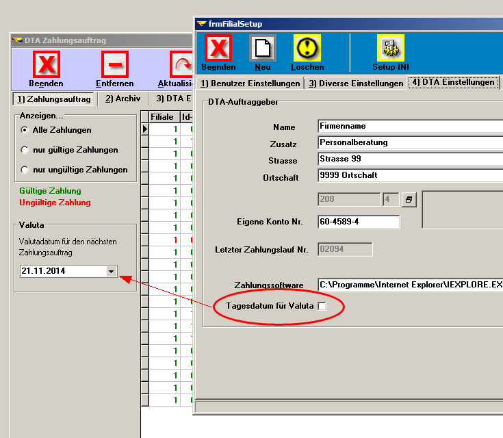Switch to the Diverse Einstellungen tab
The width and height of the screenshot is (503, 438).
355,83
